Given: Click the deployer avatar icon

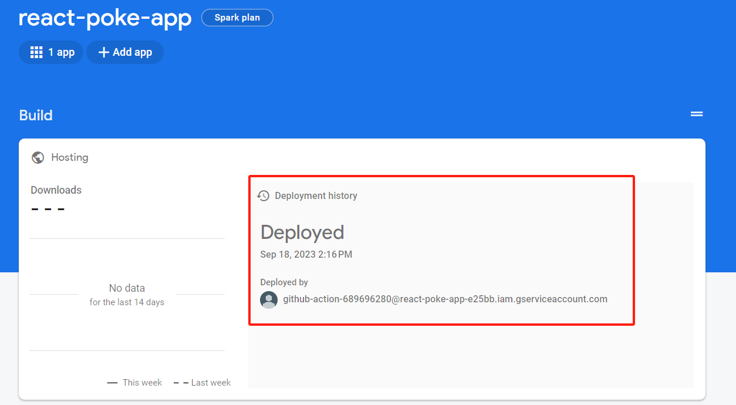Looking at the screenshot, I should [269, 299].
